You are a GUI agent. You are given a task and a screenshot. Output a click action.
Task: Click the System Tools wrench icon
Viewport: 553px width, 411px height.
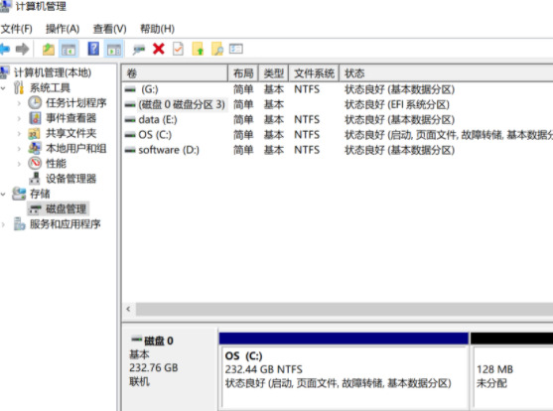pos(19,87)
